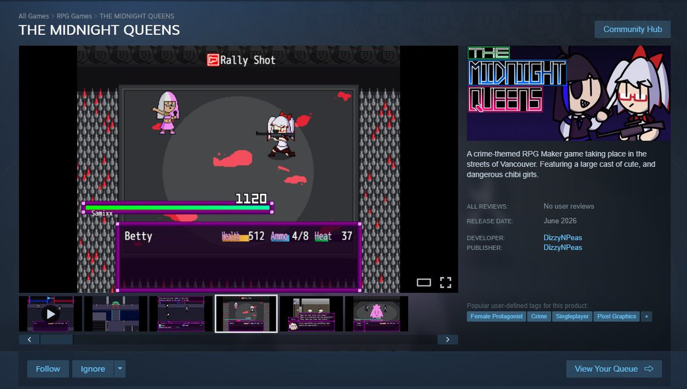Click the thumbnail strip scrollbar handle

point(56,340)
